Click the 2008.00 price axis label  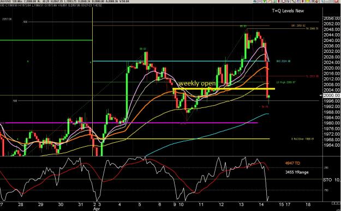(x=332, y=85)
